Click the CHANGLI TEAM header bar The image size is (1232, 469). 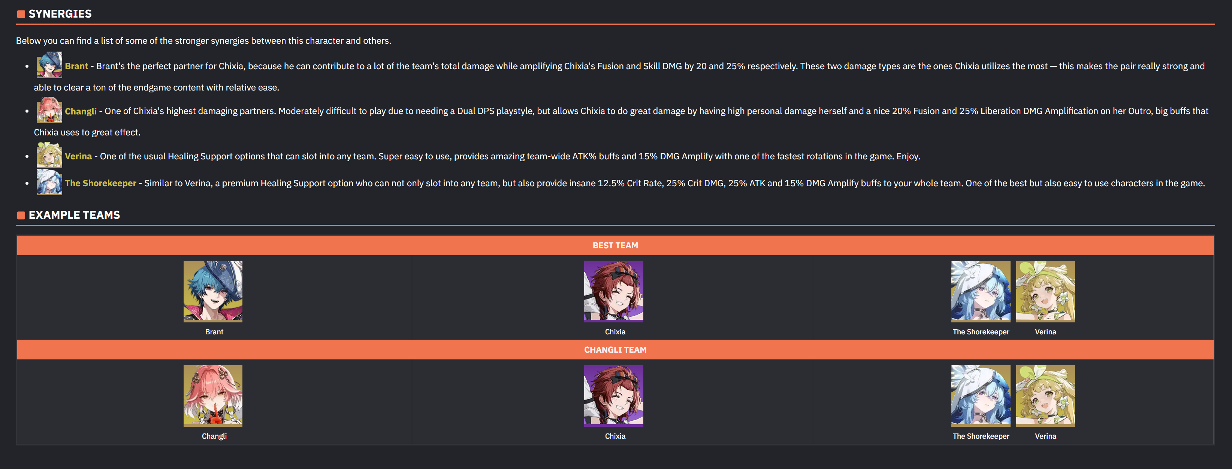click(616, 350)
